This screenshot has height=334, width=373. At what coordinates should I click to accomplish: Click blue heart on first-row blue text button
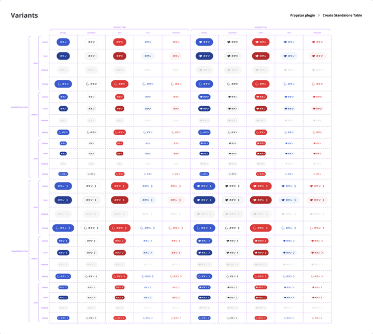coord(284,42)
